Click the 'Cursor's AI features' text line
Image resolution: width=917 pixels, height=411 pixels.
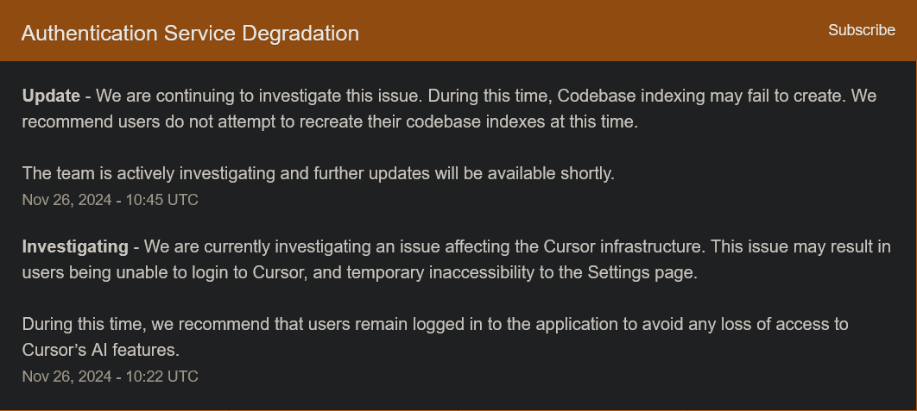[x=100, y=351]
